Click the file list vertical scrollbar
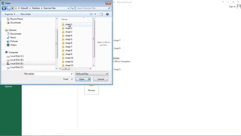Viewport: 241px width, 136px height. [93, 39]
